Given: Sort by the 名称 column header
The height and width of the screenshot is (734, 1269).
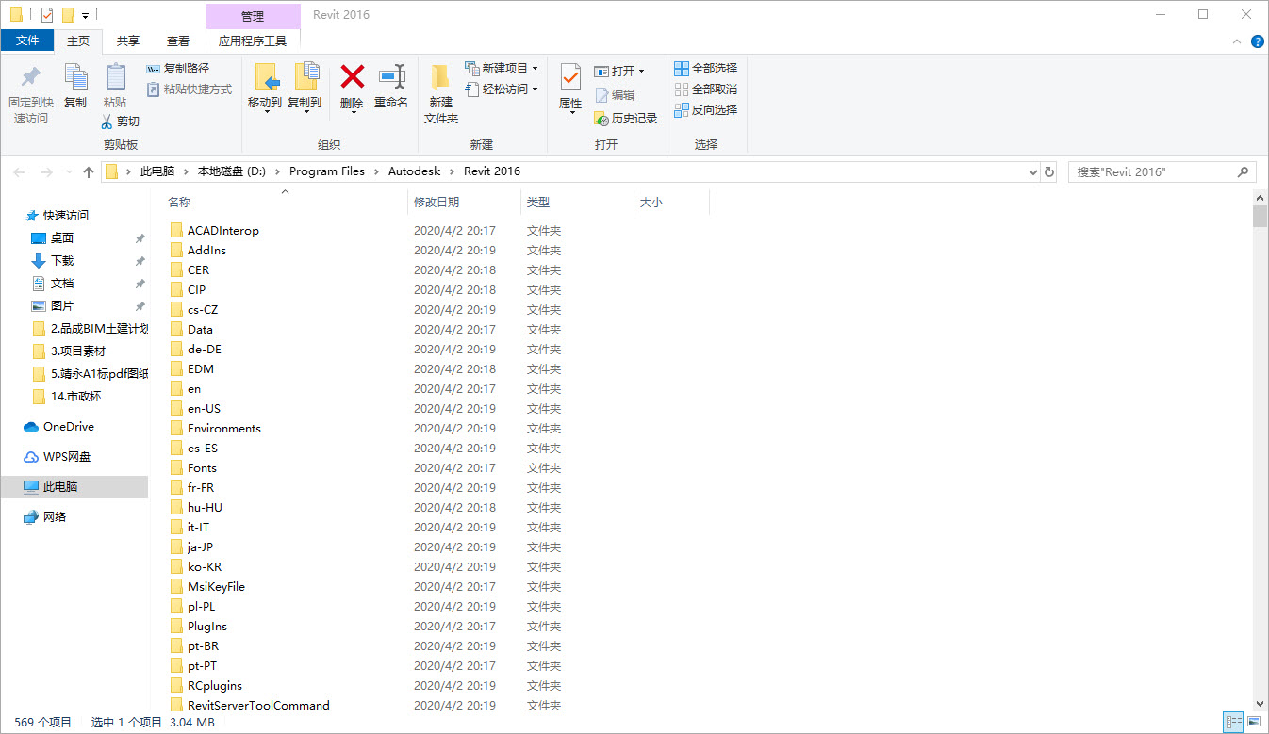Looking at the screenshot, I should click(283, 203).
